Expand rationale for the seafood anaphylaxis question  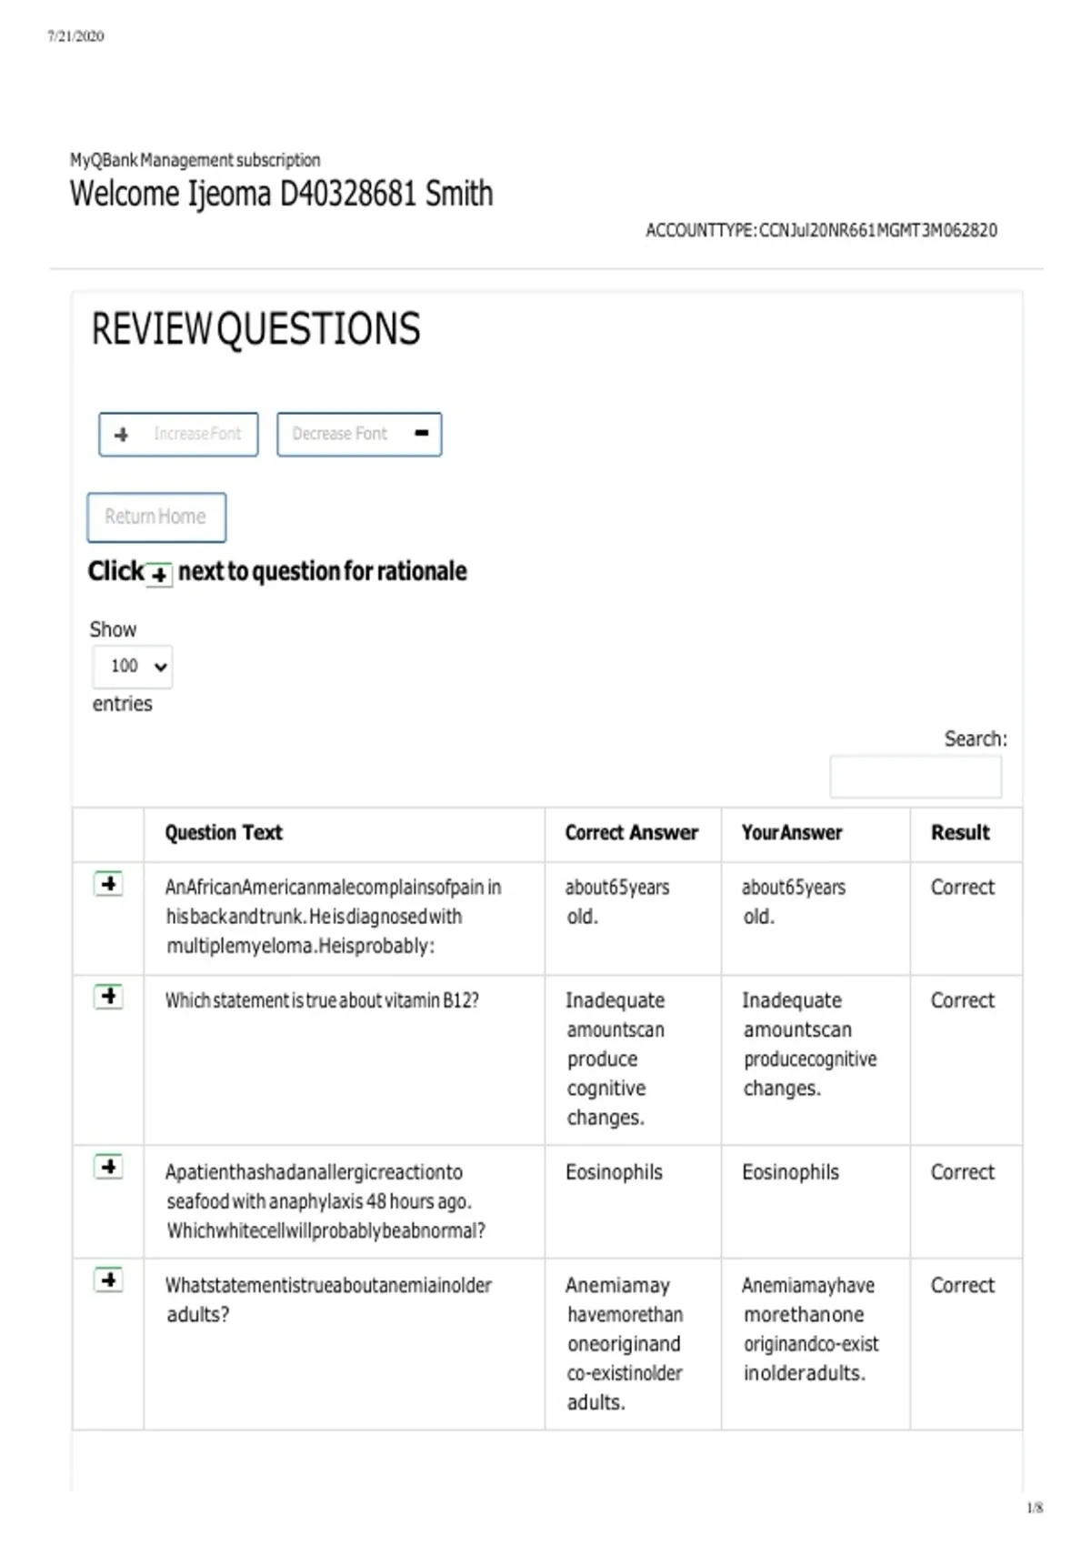(109, 1166)
